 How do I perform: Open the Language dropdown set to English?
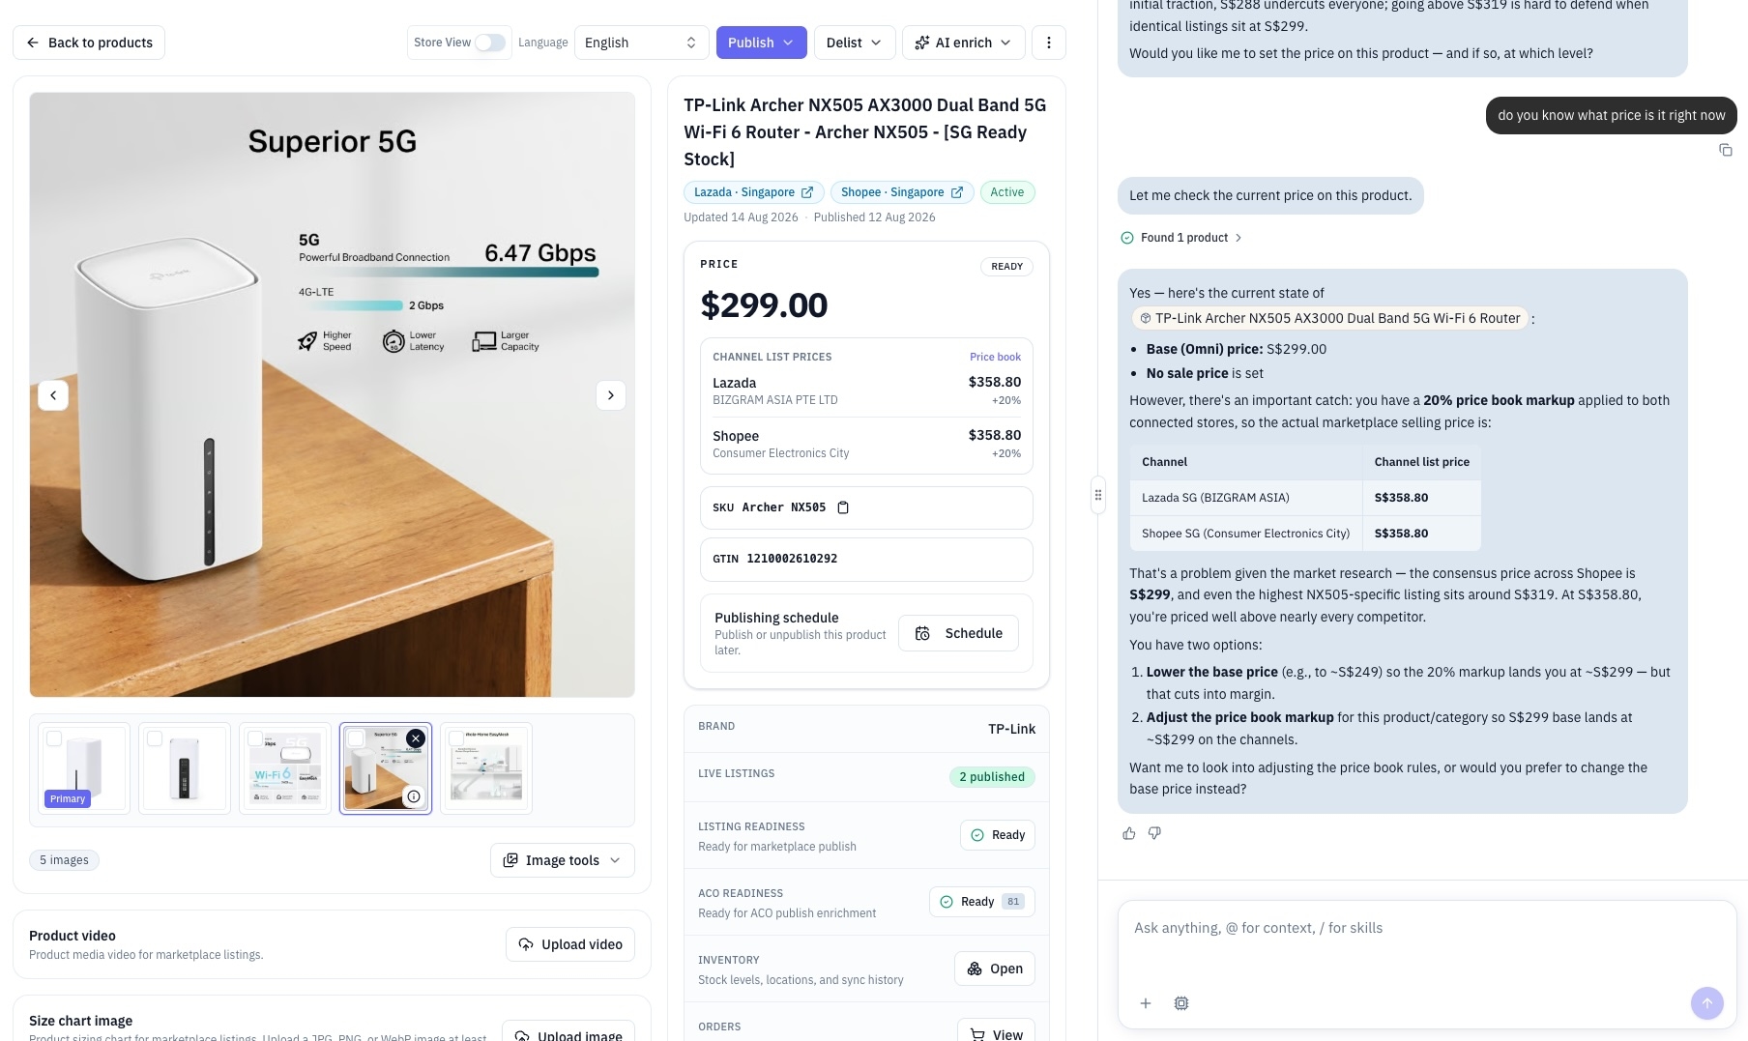coord(641,43)
